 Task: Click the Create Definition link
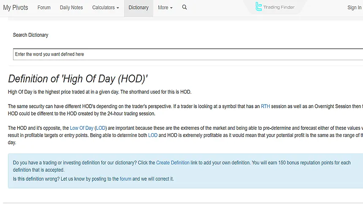(173, 163)
